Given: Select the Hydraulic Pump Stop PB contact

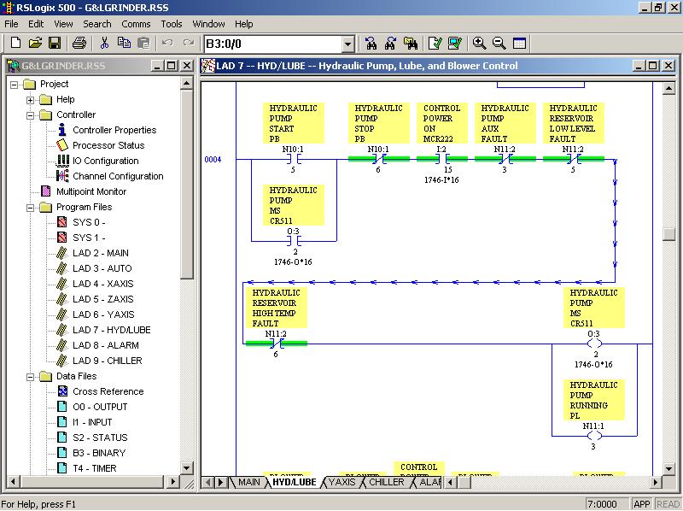Looking at the screenshot, I should 378,159.
